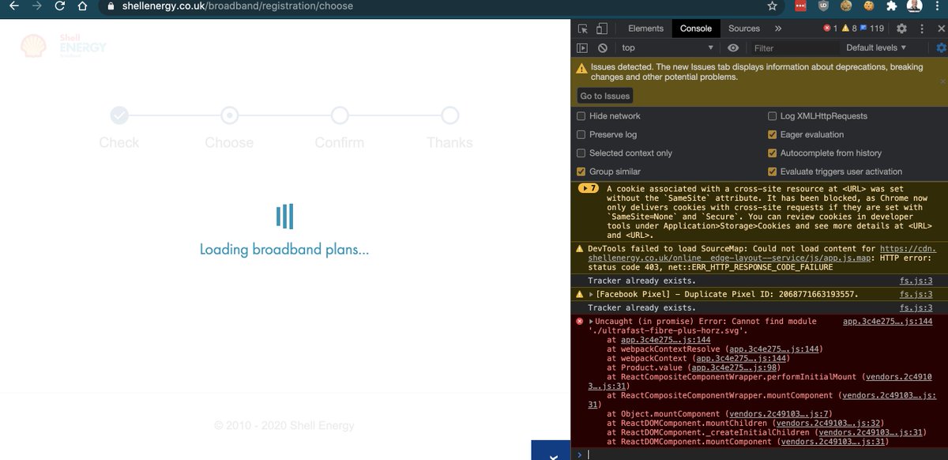Viewport: 948px width, 460px height.
Task: Enable Preserve log checkbox
Action: [581, 134]
